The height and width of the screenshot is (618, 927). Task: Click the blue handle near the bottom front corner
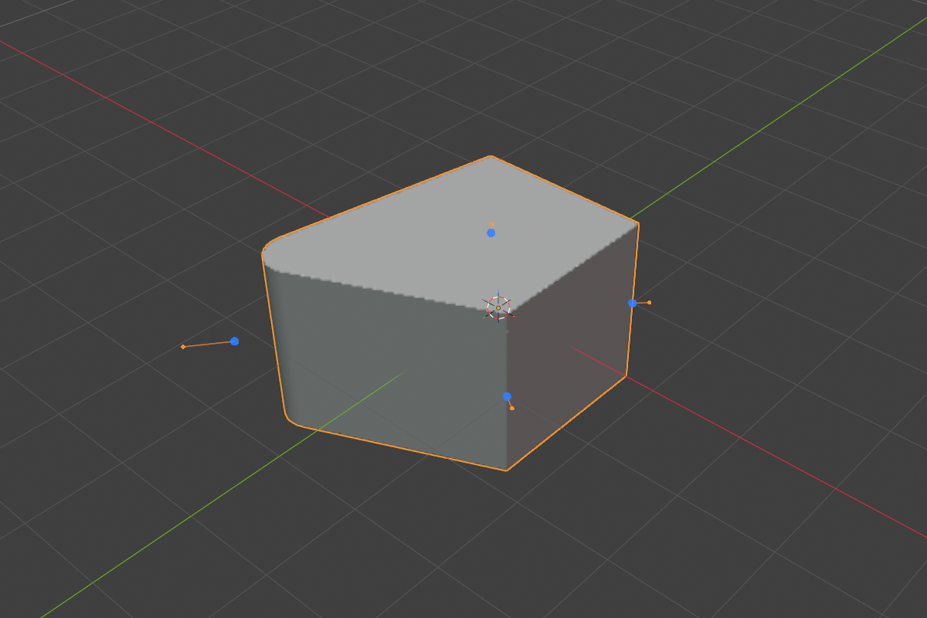click(507, 396)
